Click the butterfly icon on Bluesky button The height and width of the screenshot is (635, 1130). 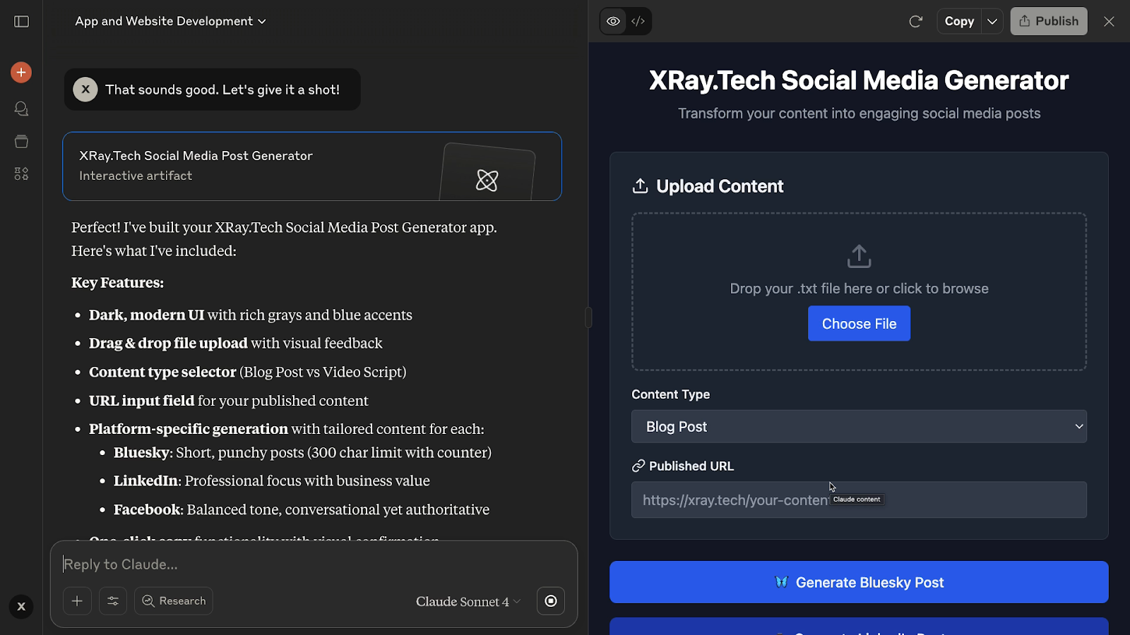click(x=781, y=582)
